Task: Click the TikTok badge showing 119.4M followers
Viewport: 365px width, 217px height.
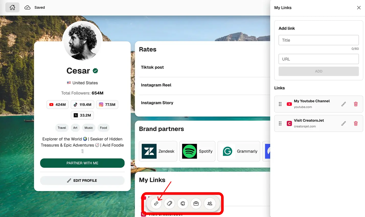Action: pos(82,104)
